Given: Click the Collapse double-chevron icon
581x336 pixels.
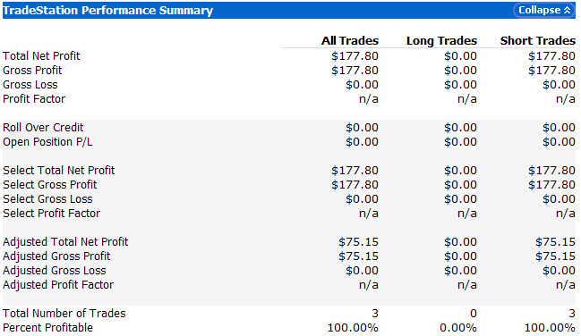Looking at the screenshot, I should 568,11.
